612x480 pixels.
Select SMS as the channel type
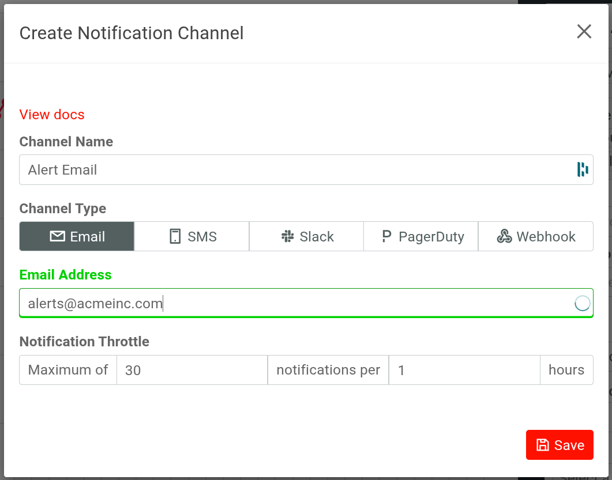tap(192, 236)
